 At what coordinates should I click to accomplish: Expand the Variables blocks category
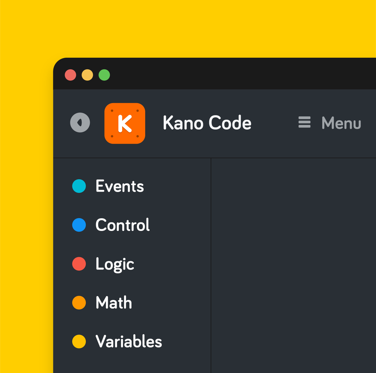(129, 342)
